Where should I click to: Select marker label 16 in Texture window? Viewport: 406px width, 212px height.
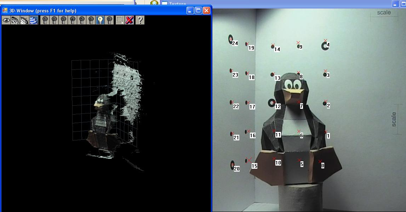point(252,135)
